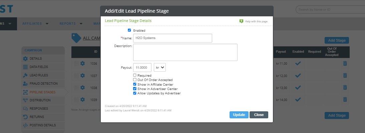Viewport: 365px width, 133px height.
Task: Click the Fraud Detection sidebar icon
Action: (x=25, y=83)
